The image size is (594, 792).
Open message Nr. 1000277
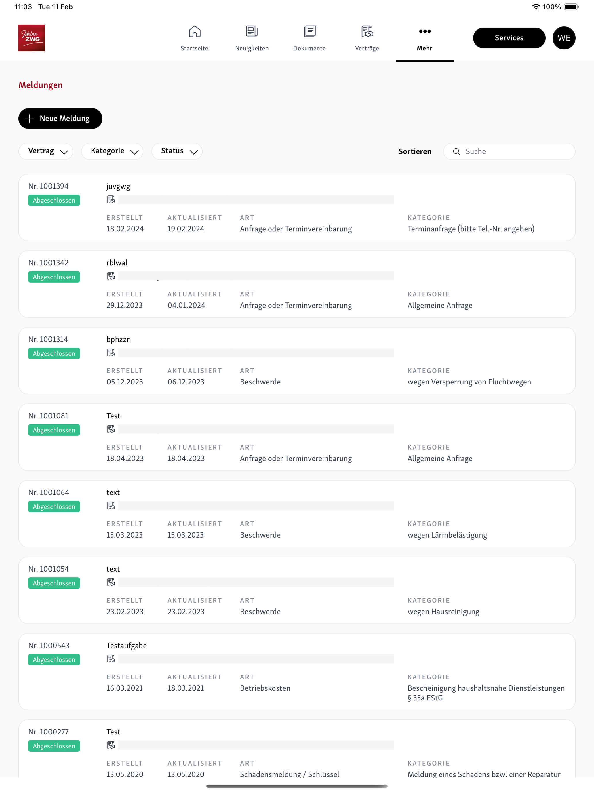[297, 749]
